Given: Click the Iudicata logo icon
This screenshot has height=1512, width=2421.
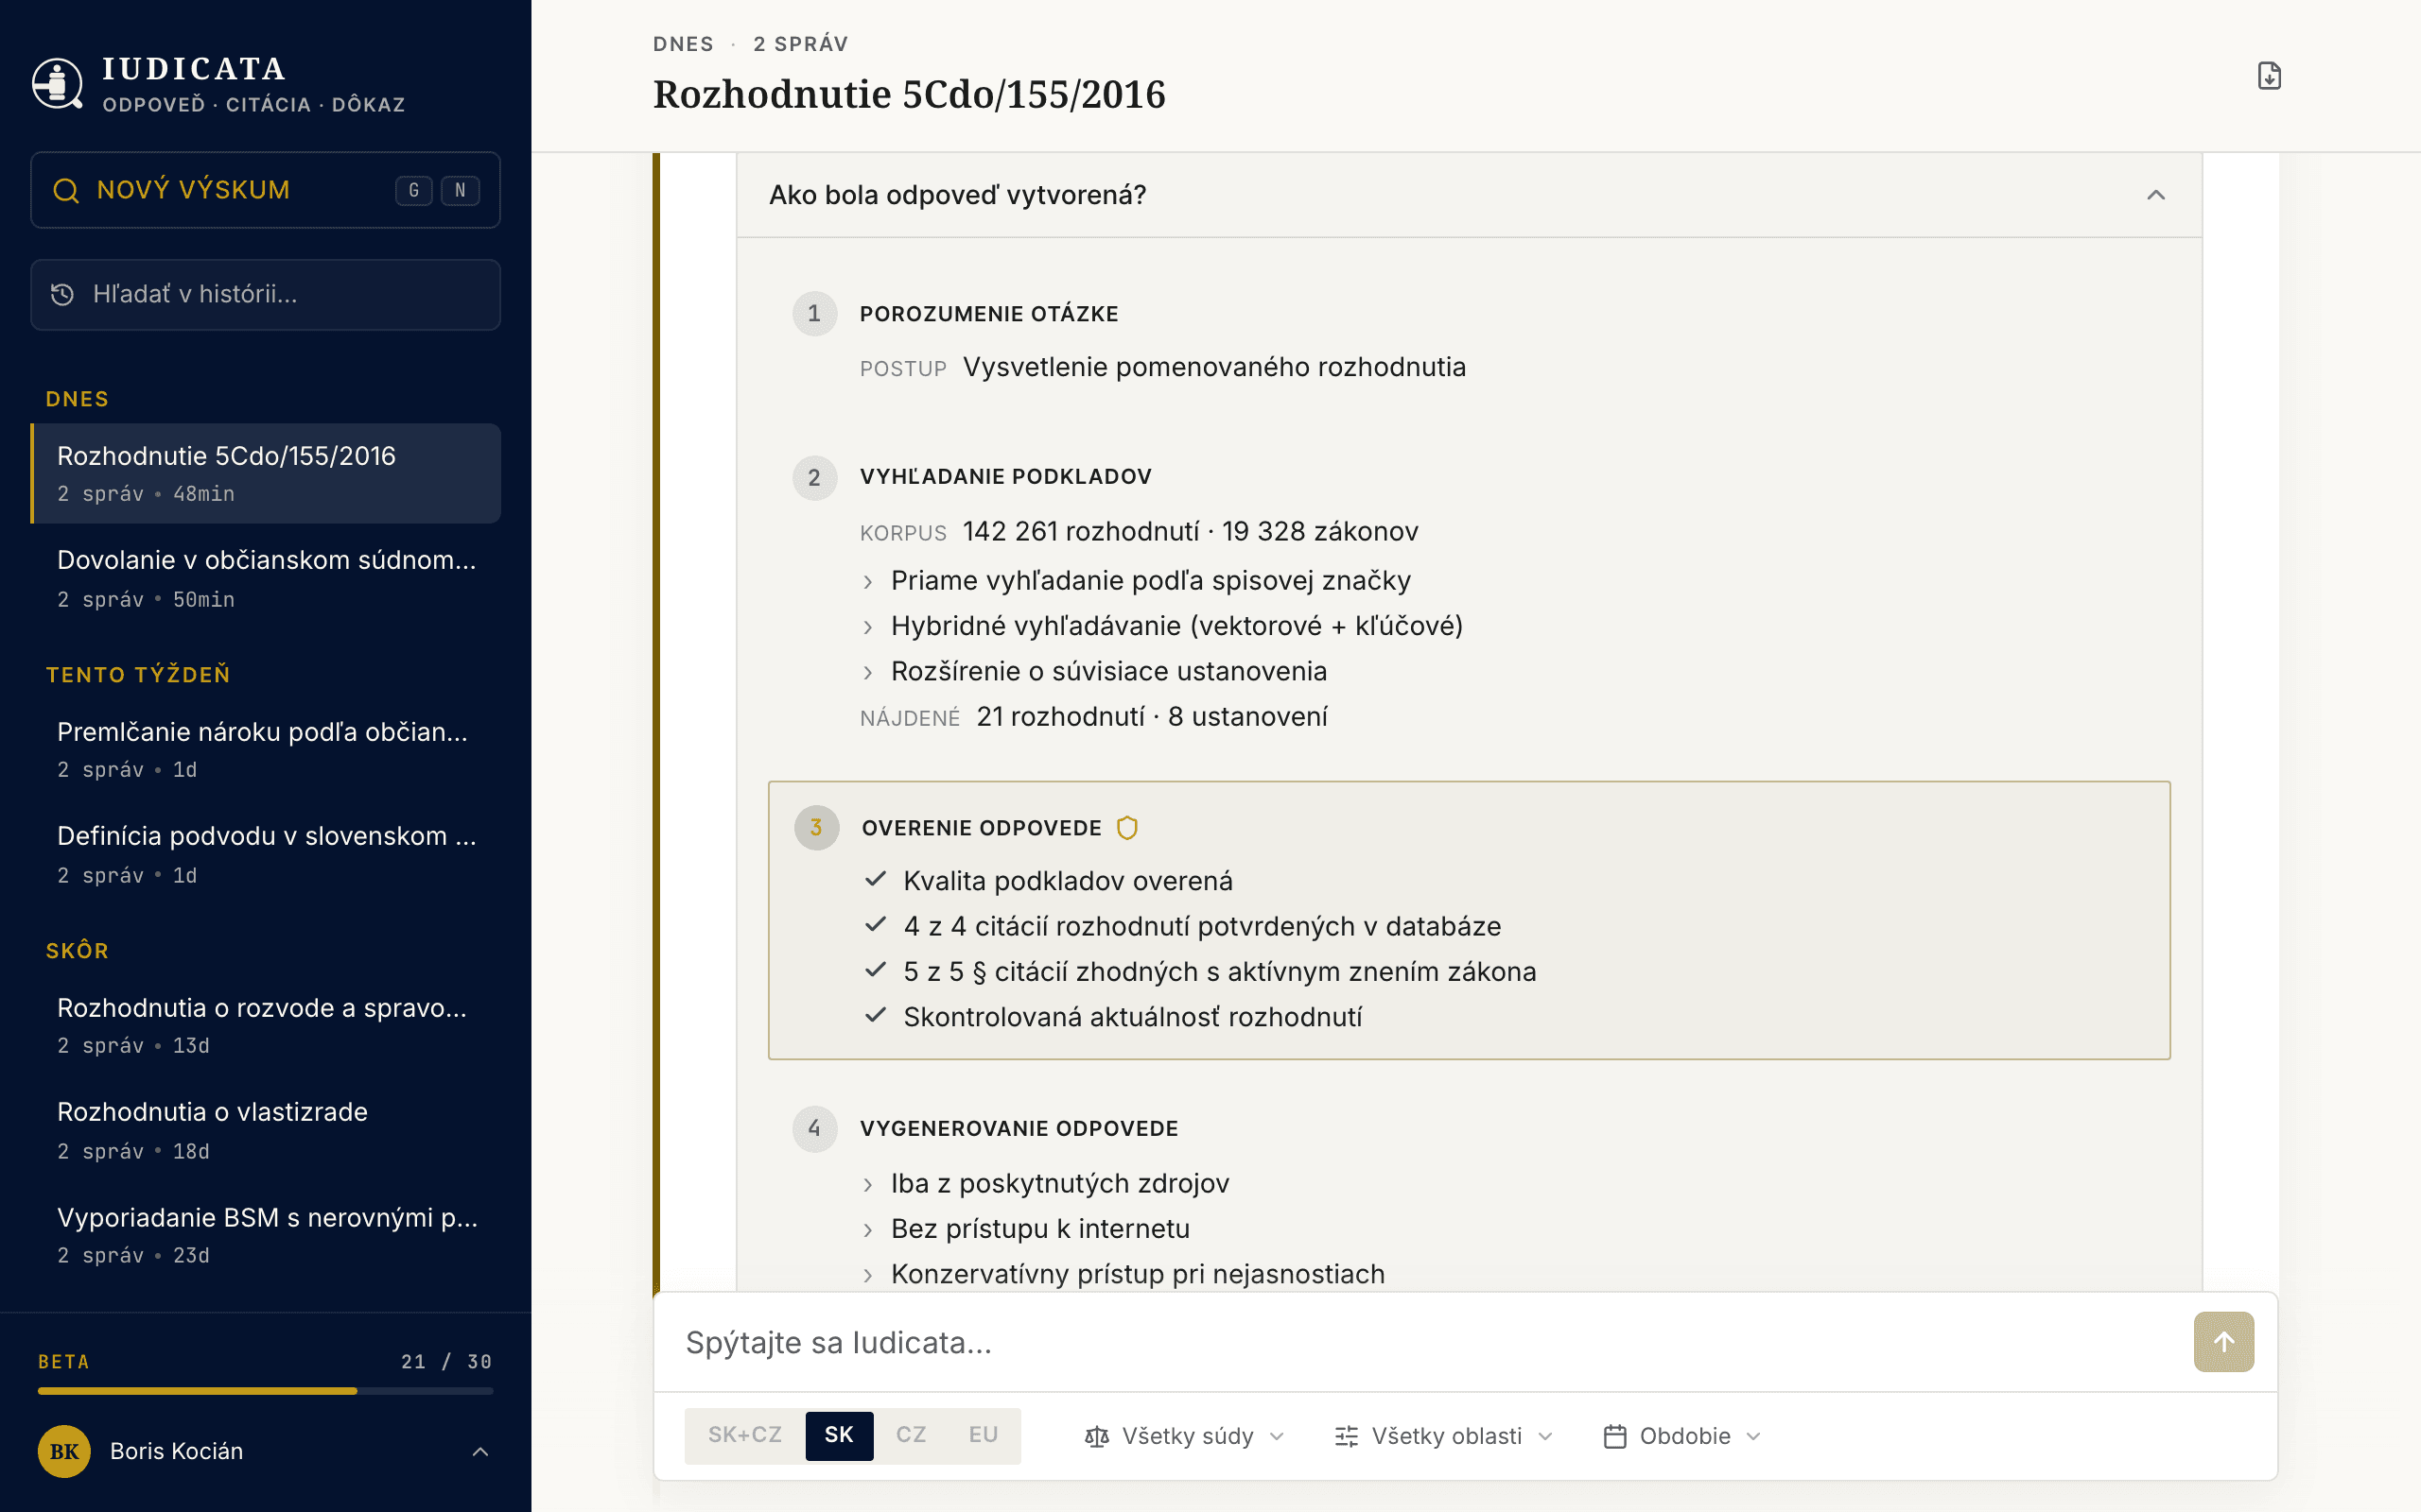Looking at the screenshot, I should pos(57,84).
